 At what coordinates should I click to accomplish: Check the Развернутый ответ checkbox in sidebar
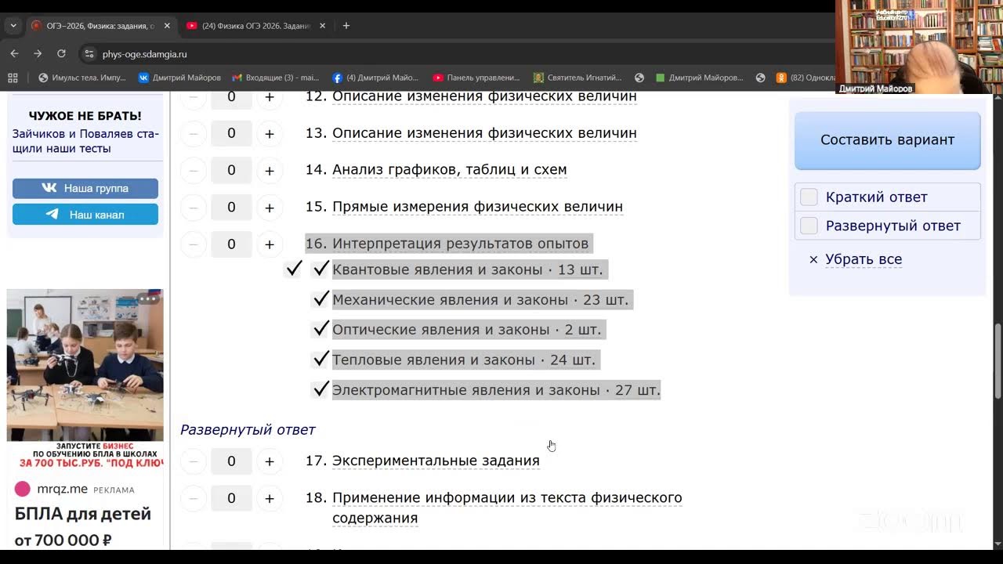(809, 226)
